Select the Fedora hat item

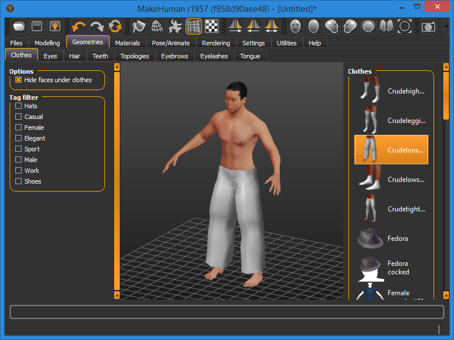tap(391, 239)
